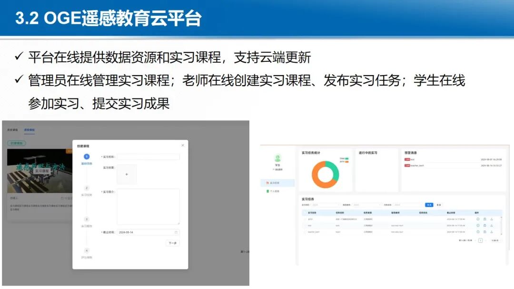Click the info icon in the teacher_test1 row
Image resolution: width=514 pixels, height=289 pixels.
(x=478, y=232)
